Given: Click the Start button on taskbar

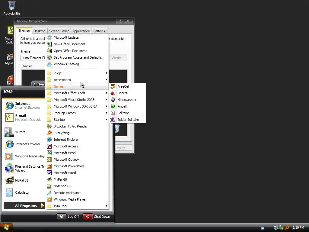Looking at the screenshot, I should point(7,227).
